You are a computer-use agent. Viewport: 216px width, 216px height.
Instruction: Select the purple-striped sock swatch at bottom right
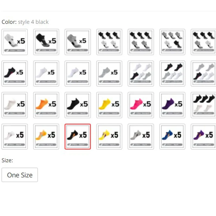[204, 136]
